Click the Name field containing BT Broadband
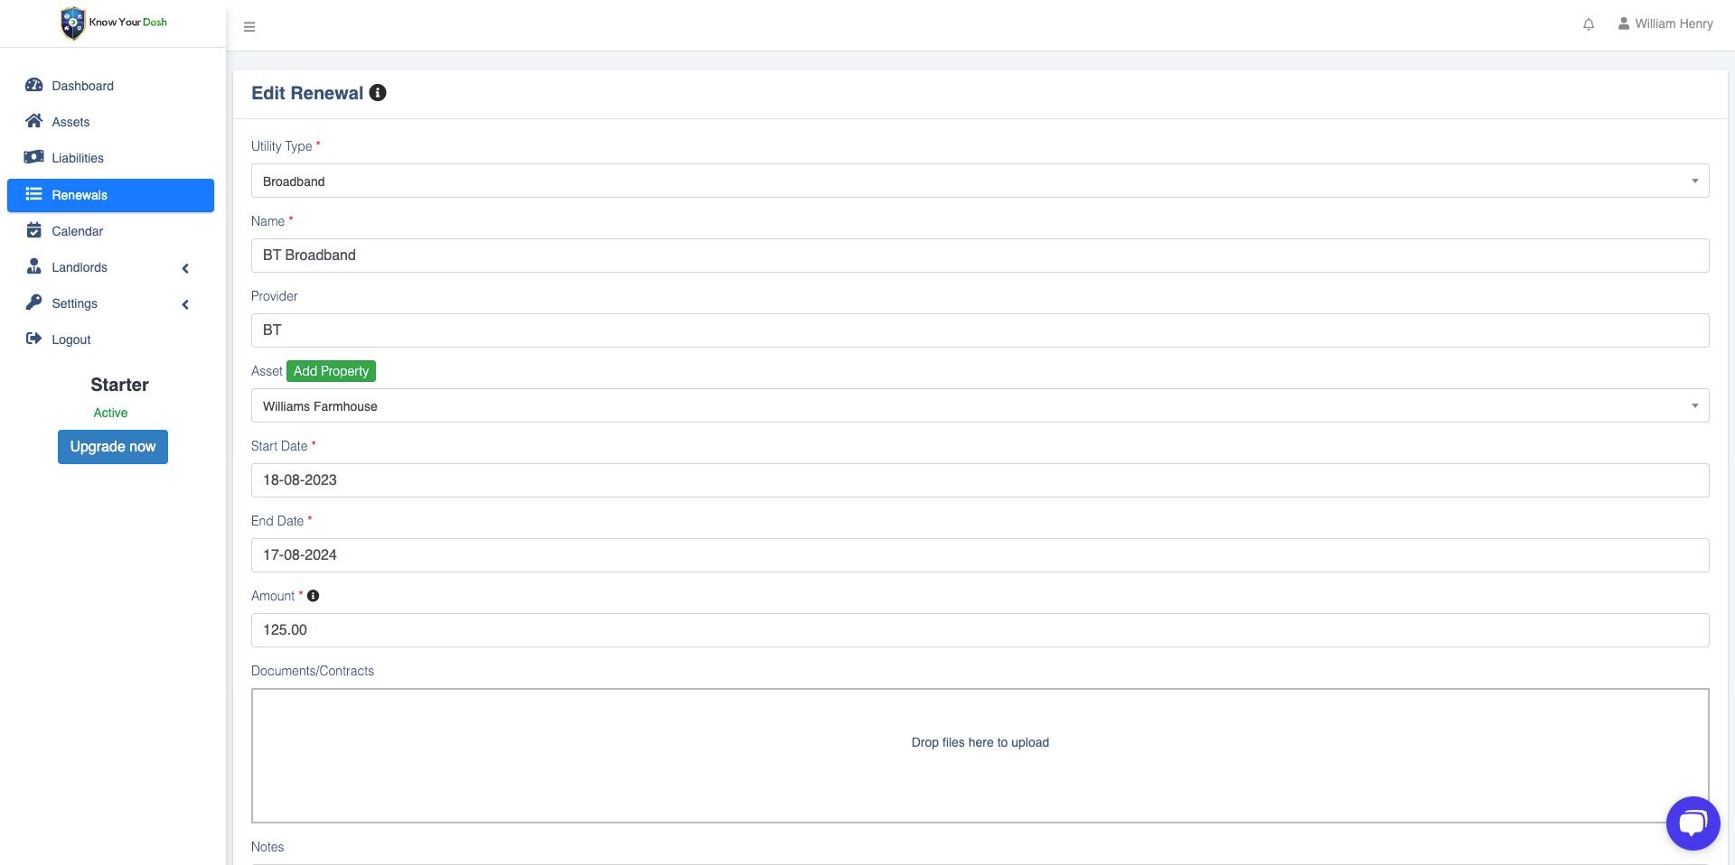 pyautogui.click(x=980, y=256)
